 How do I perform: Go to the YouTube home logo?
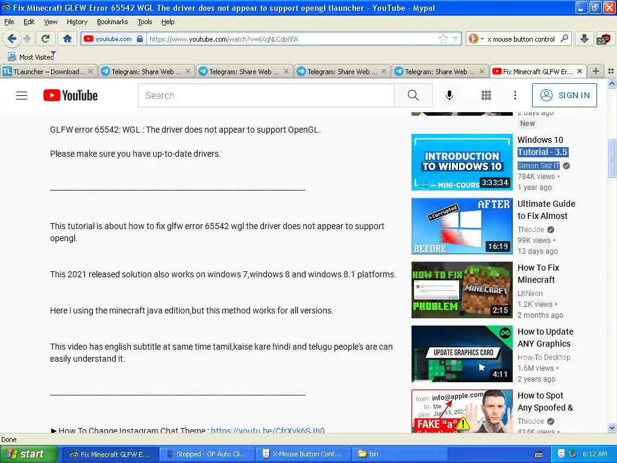pyautogui.click(x=70, y=95)
